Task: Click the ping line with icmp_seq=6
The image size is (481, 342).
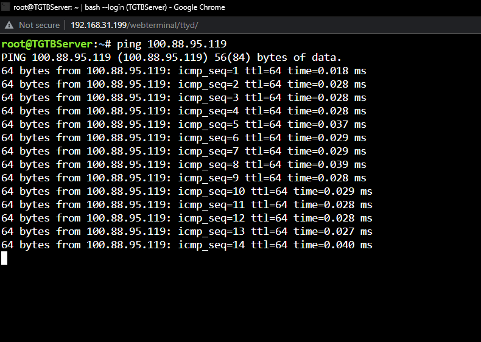Action: click(184, 138)
